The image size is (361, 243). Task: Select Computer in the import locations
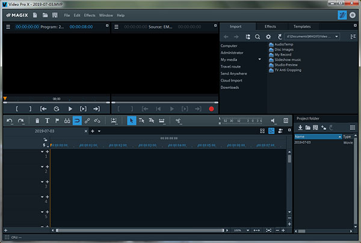coord(229,46)
